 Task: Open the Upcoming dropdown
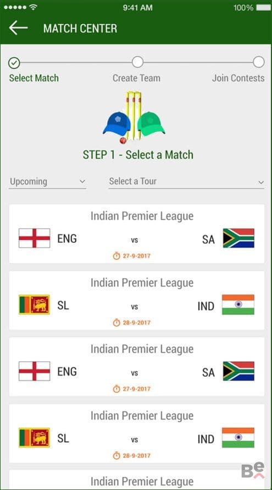(47, 182)
